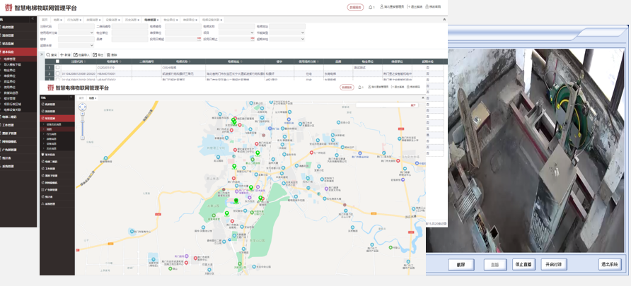Click the notification bell icon in top header
This screenshot has width=631, height=286.
pos(371,7)
